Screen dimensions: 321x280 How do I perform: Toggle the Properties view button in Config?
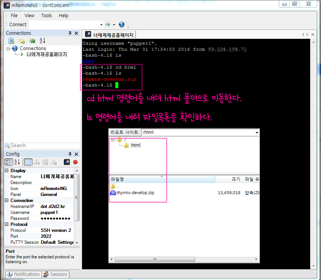click(28, 162)
